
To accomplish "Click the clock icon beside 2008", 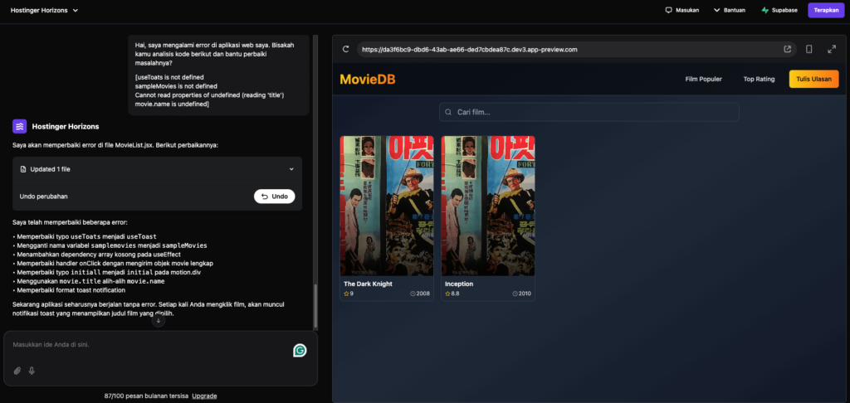I will click(413, 294).
